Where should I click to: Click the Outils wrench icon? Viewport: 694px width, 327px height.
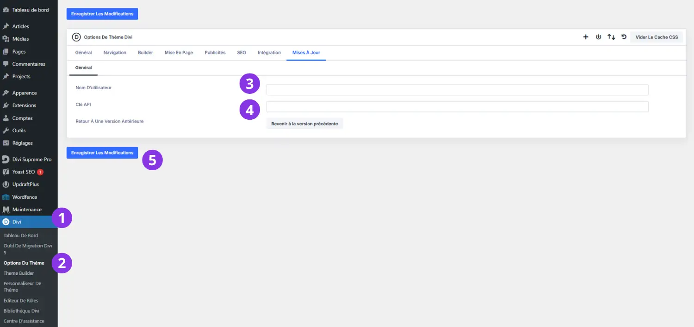tap(6, 130)
